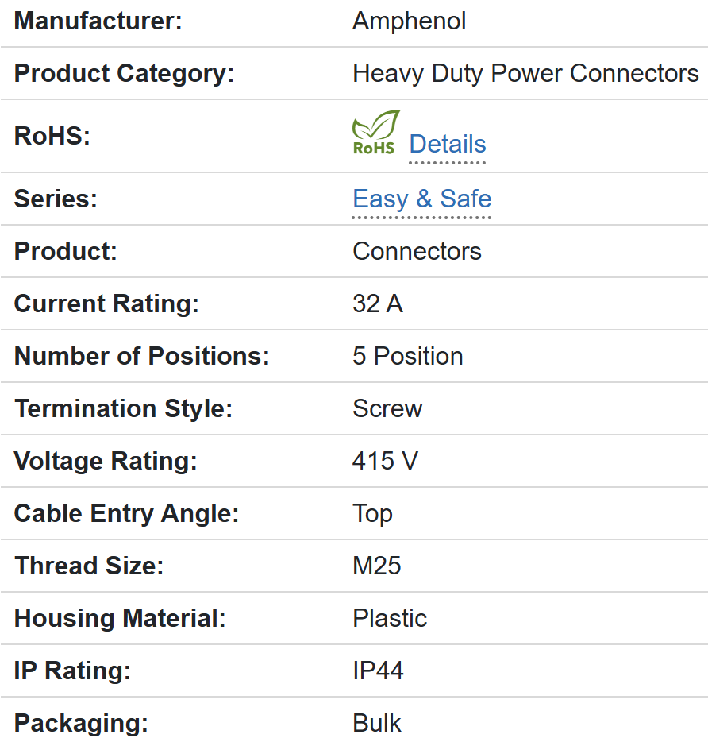Open the Easy & Safe series link
Viewport: 708px width, 742px height.
[422, 199]
